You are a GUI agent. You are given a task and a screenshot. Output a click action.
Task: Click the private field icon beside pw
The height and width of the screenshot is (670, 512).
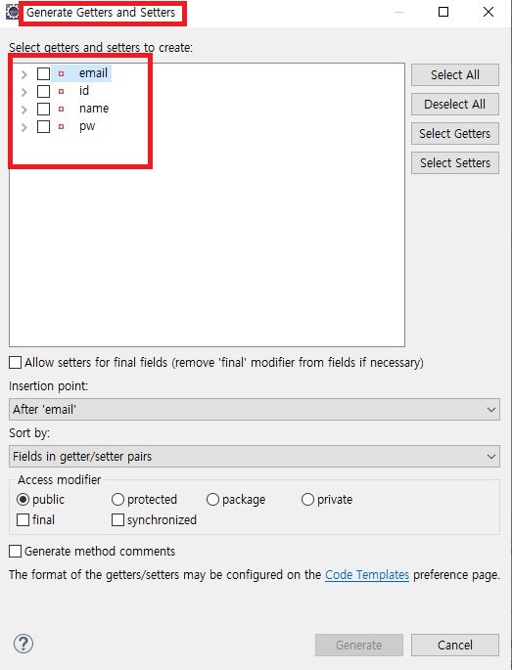(x=61, y=126)
